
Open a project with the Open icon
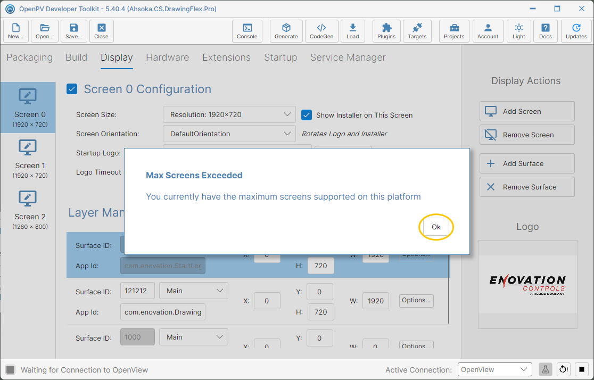[x=45, y=31]
